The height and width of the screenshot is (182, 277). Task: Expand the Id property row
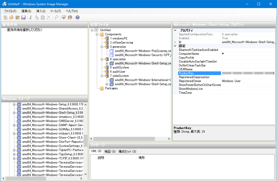175,42
